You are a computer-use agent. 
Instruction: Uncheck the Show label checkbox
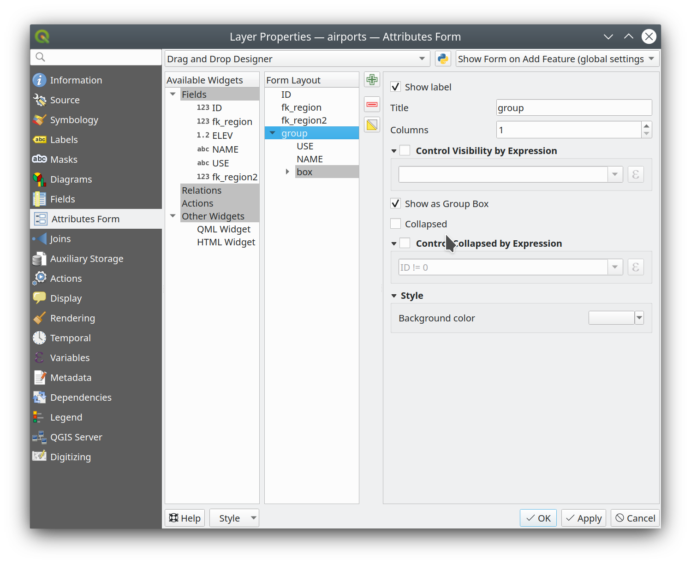396,87
